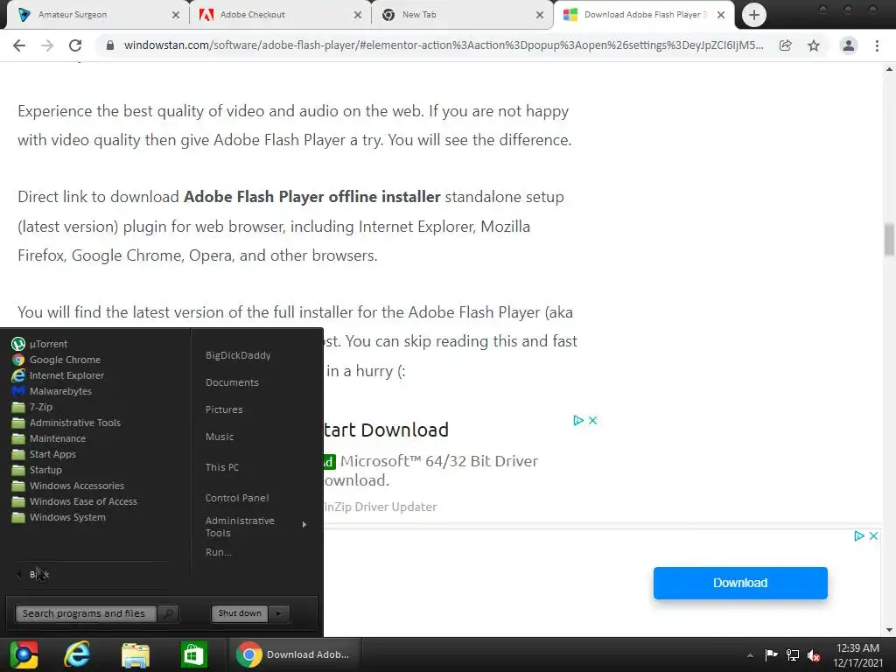Screen dimensions: 896x672
Task: Launch uTorrent from Start menu
Action: click(49, 344)
